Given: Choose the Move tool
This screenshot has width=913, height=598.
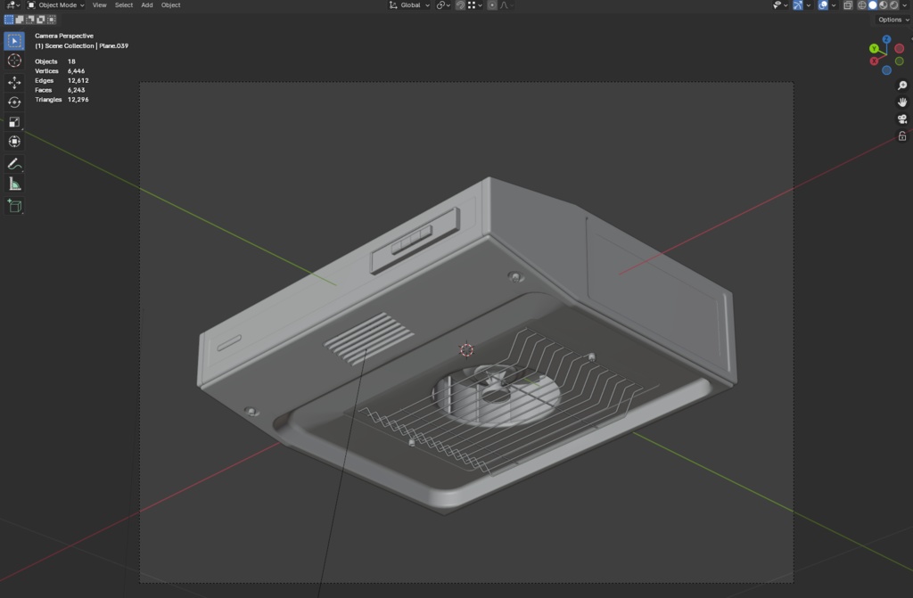Looking at the screenshot, I should (14, 82).
